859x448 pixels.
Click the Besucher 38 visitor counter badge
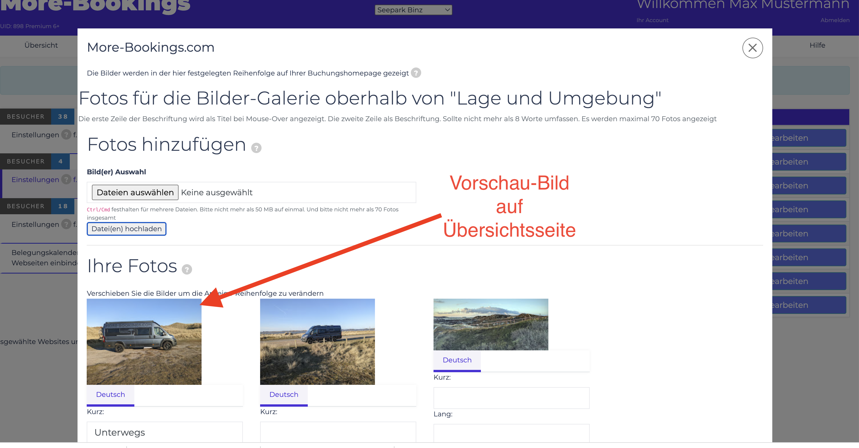click(x=37, y=116)
